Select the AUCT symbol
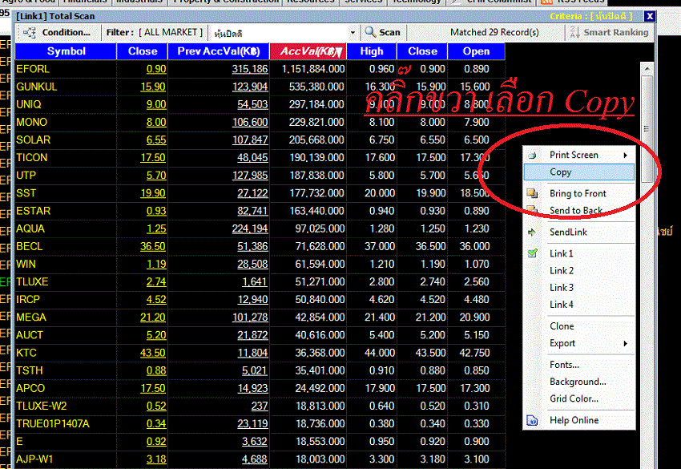This screenshot has width=681, height=469. pyautogui.click(x=30, y=335)
